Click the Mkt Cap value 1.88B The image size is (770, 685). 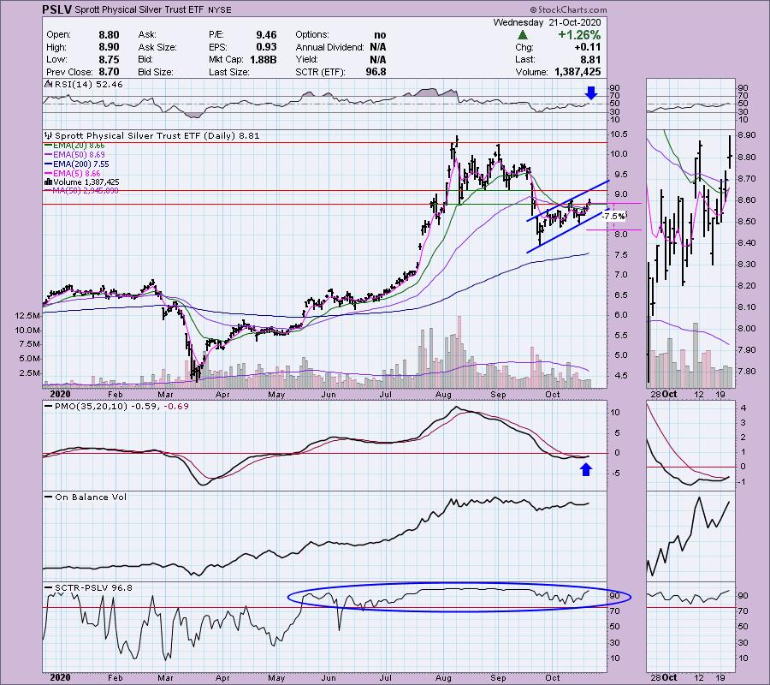click(x=263, y=59)
